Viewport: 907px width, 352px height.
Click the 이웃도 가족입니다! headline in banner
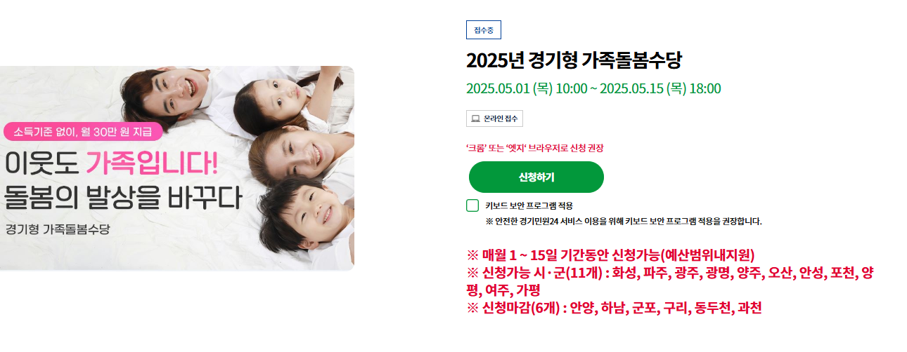pyautogui.click(x=112, y=162)
